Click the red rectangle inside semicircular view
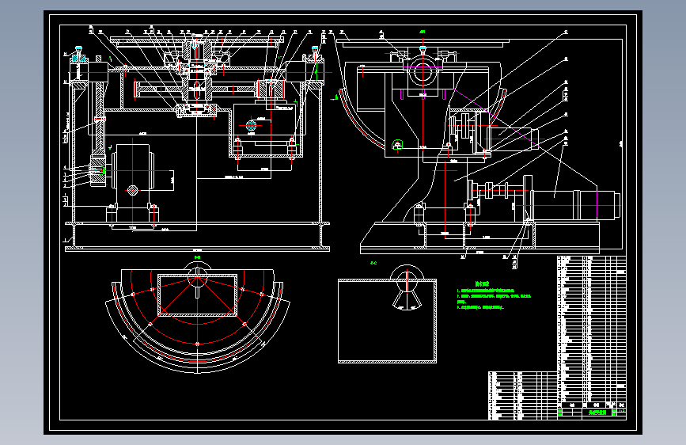This screenshot has width=686, height=445. pyautogui.click(x=197, y=295)
